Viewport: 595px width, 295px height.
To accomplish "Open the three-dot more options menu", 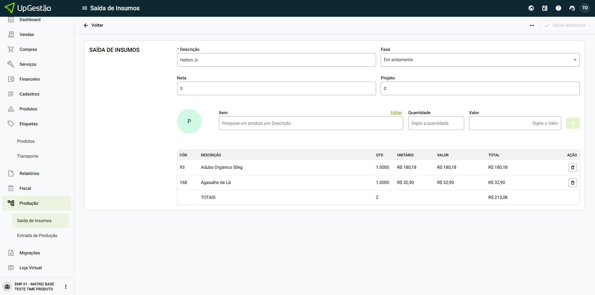I will tap(532, 25).
